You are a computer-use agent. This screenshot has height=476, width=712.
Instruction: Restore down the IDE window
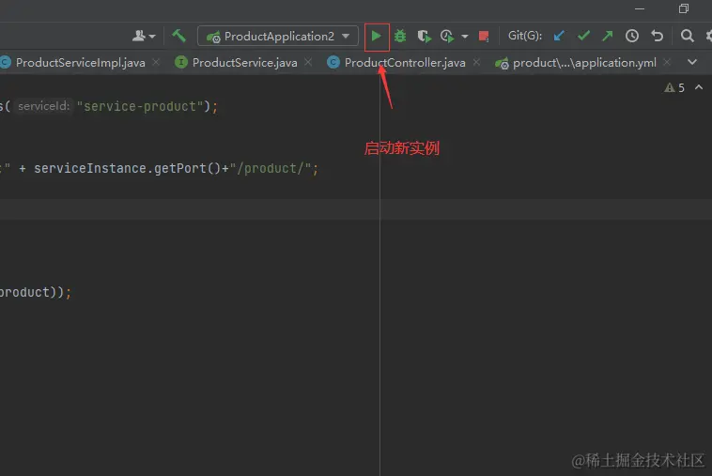(x=684, y=8)
